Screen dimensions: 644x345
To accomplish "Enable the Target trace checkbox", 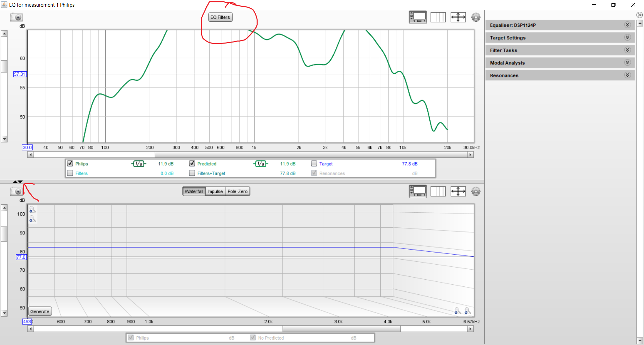I will click(314, 163).
